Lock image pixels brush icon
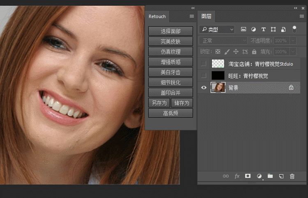This screenshot has width=308, height=198. tap(227, 52)
